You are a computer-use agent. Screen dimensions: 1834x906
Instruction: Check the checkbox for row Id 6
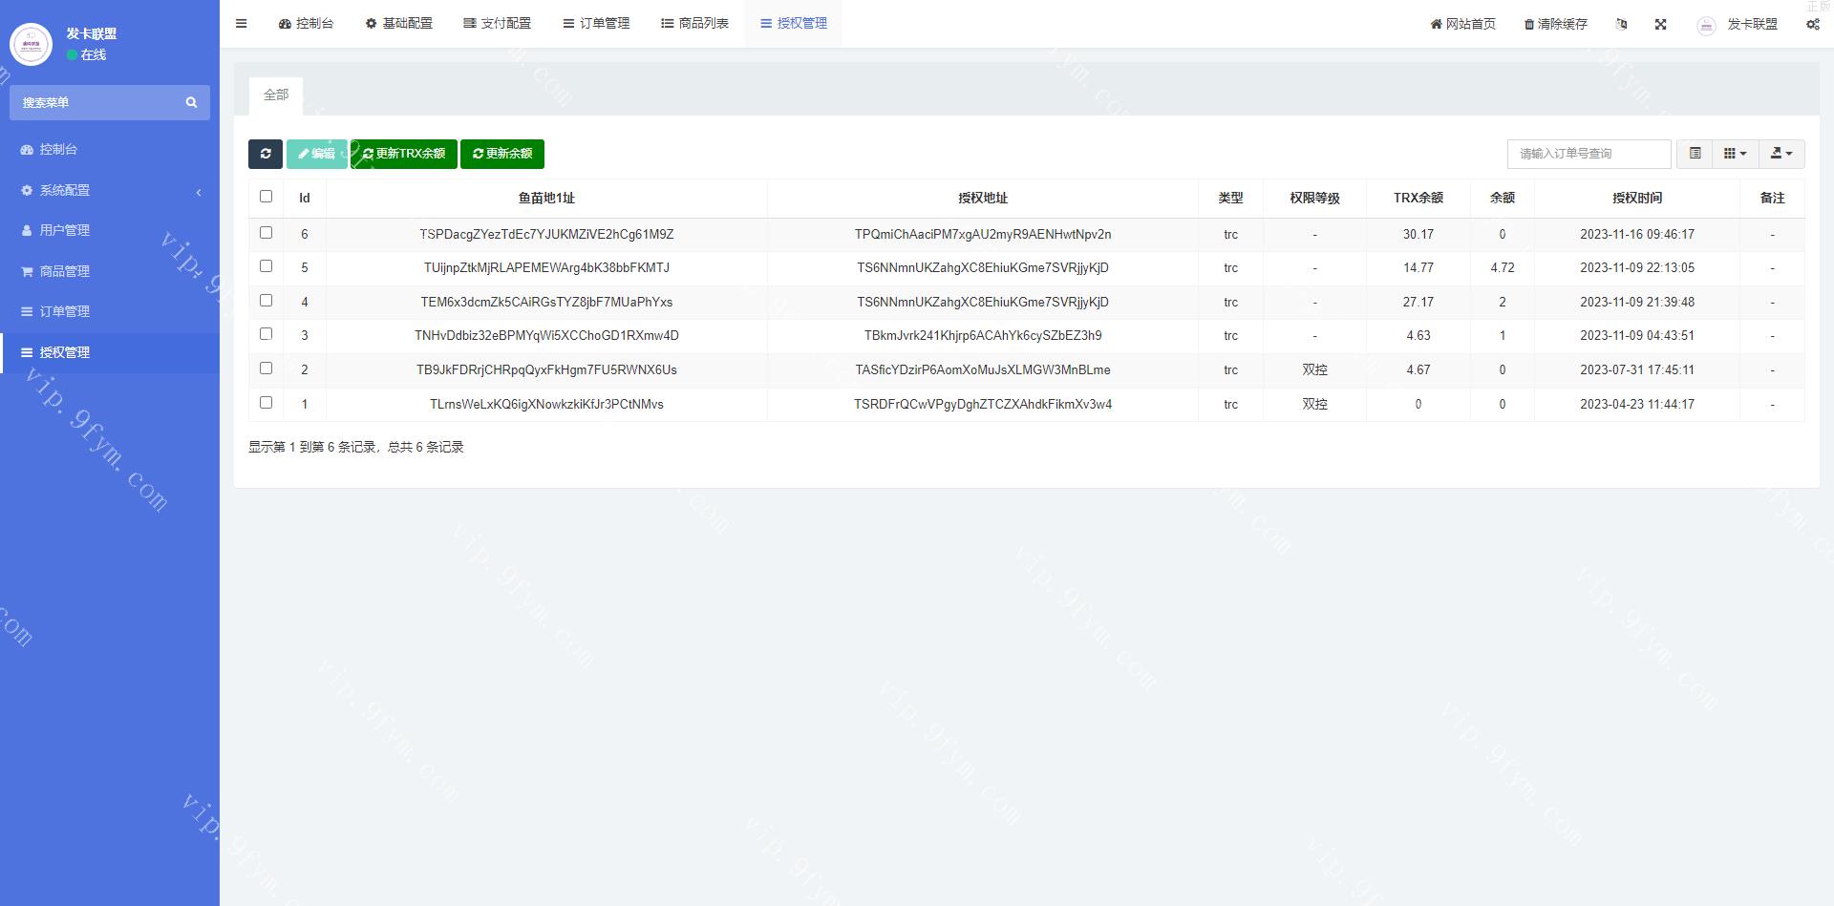pos(267,233)
